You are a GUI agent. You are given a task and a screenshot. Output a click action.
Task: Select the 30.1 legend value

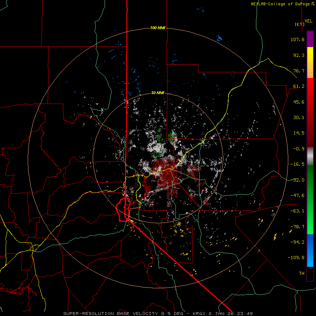(x=299, y=118)
